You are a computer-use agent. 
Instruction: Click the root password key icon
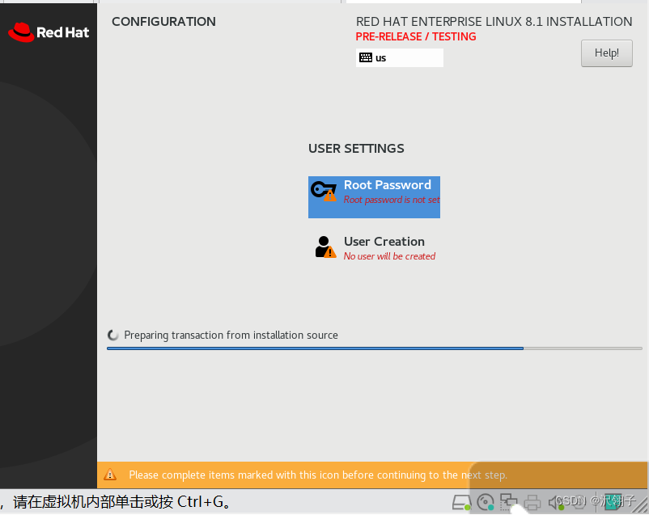(324, 191)
